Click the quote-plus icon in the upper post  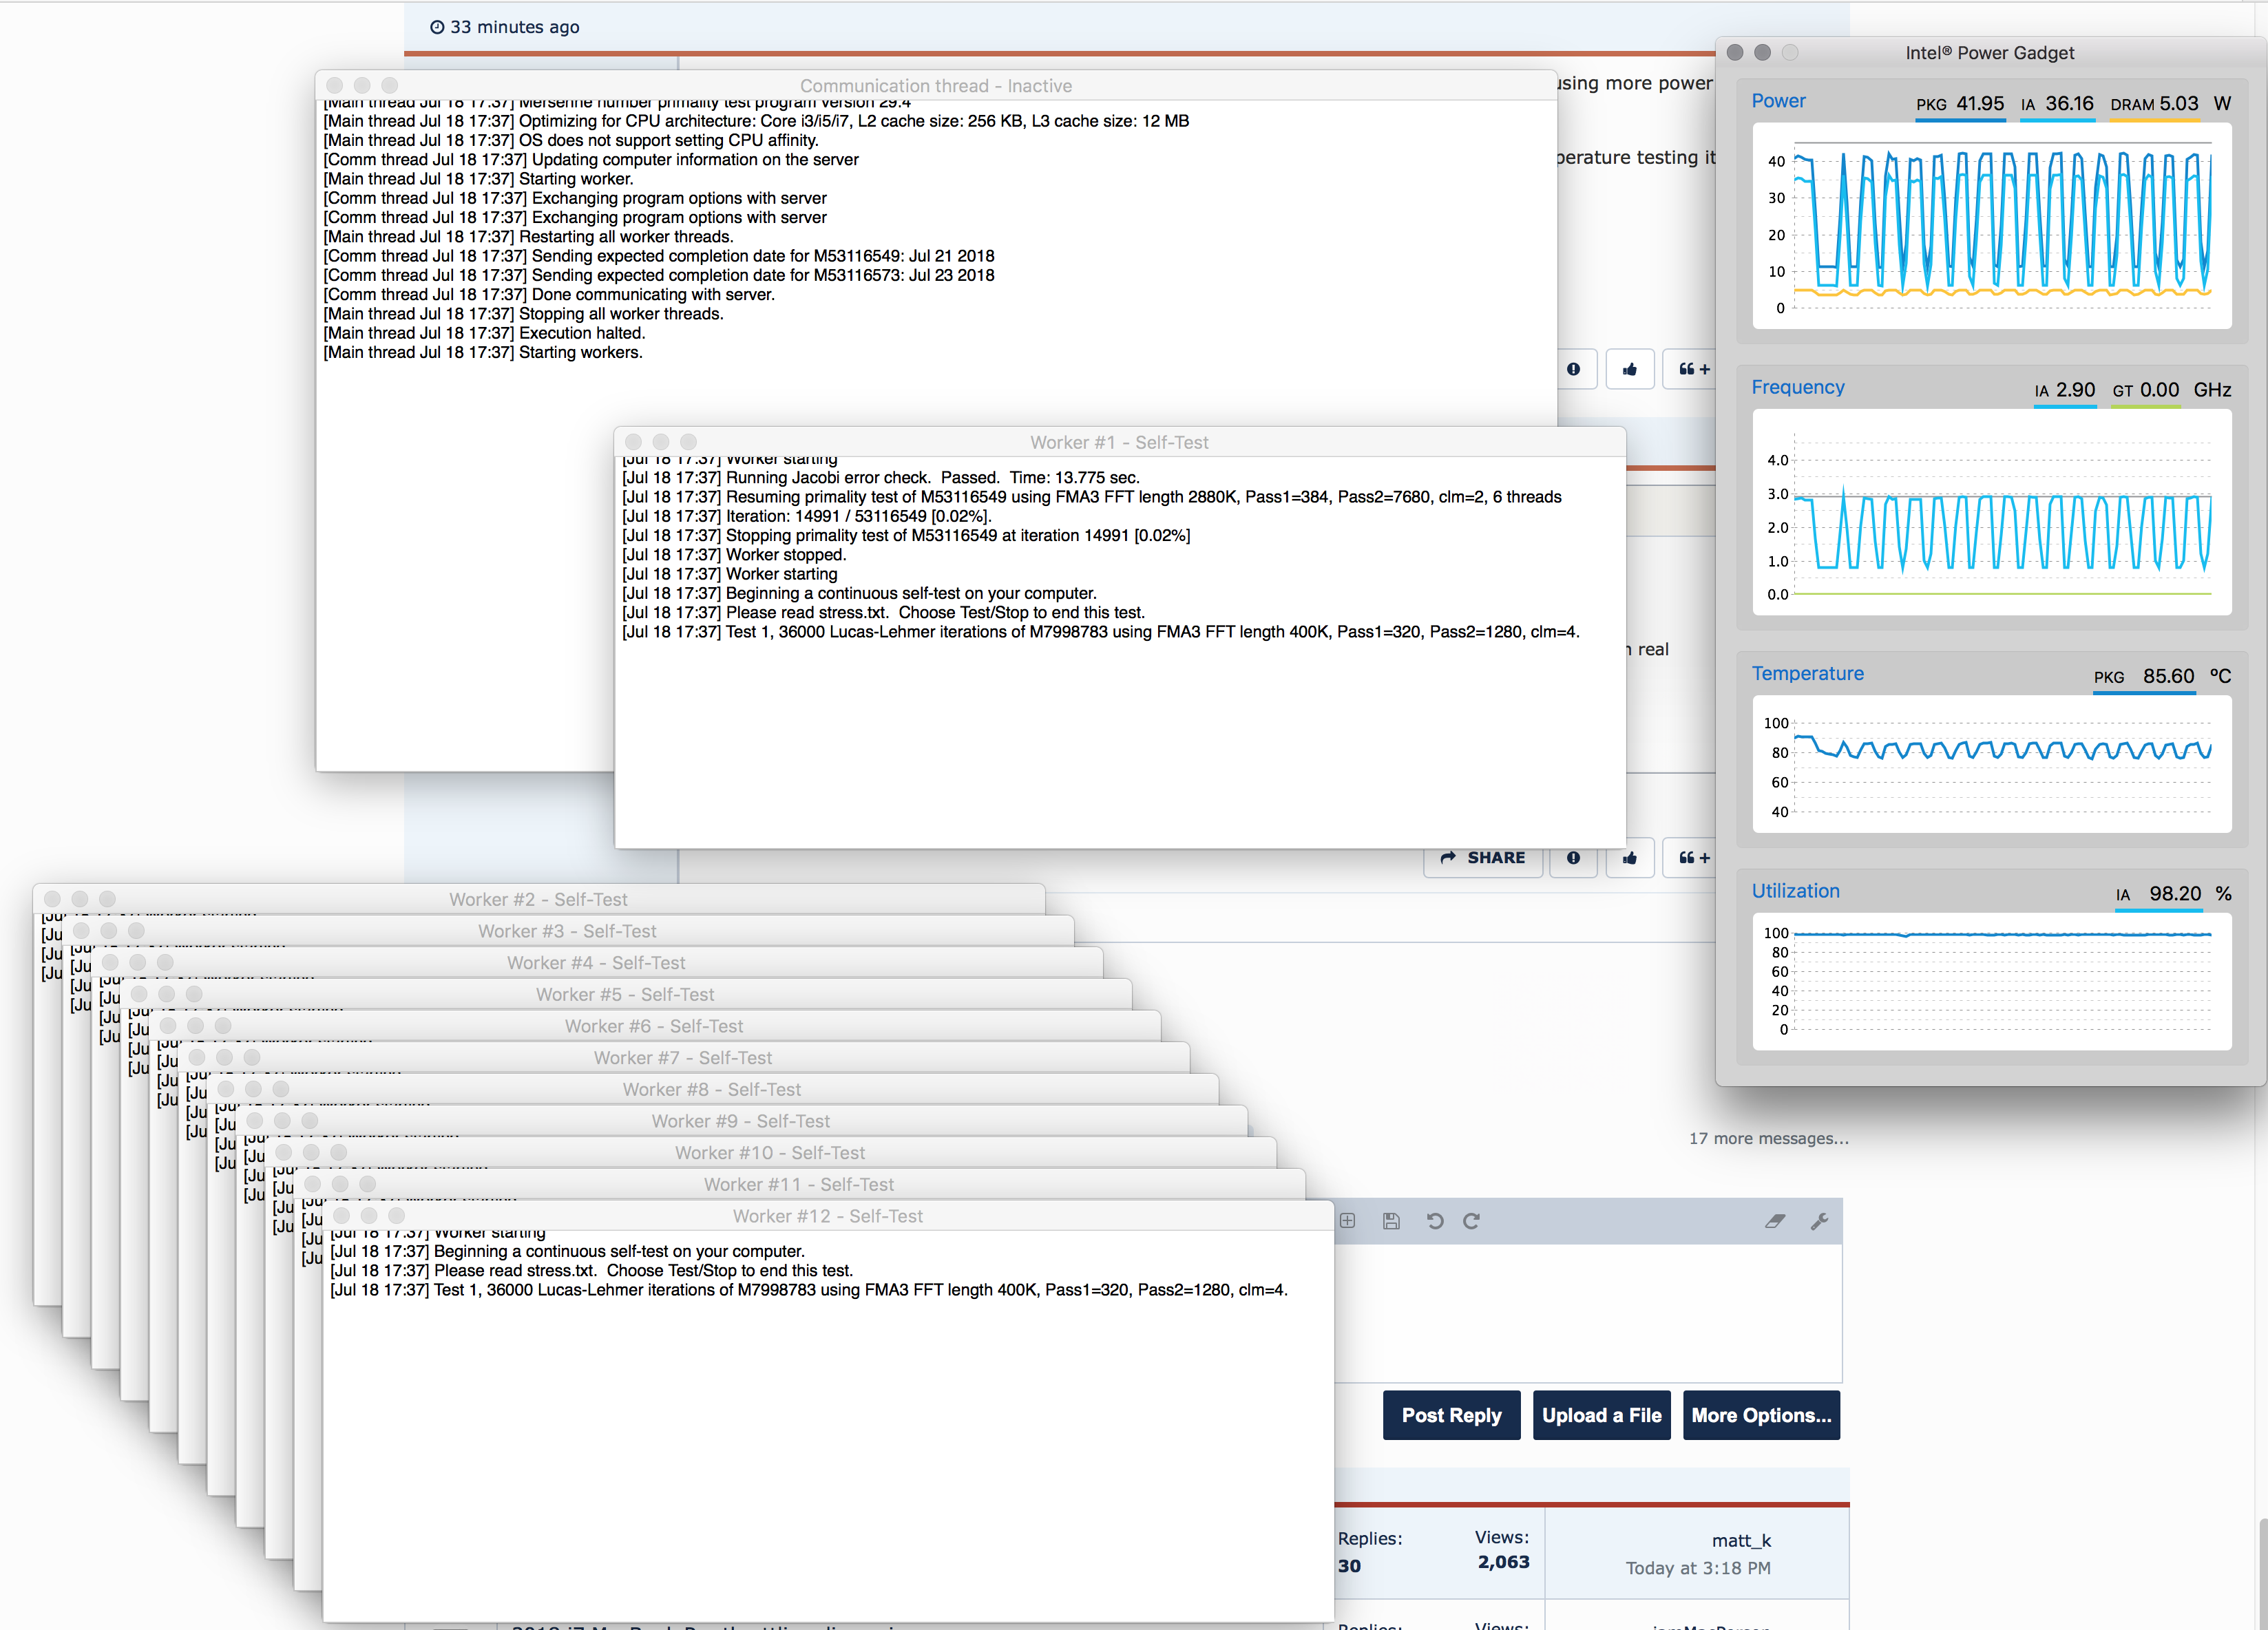(1693, 369)
